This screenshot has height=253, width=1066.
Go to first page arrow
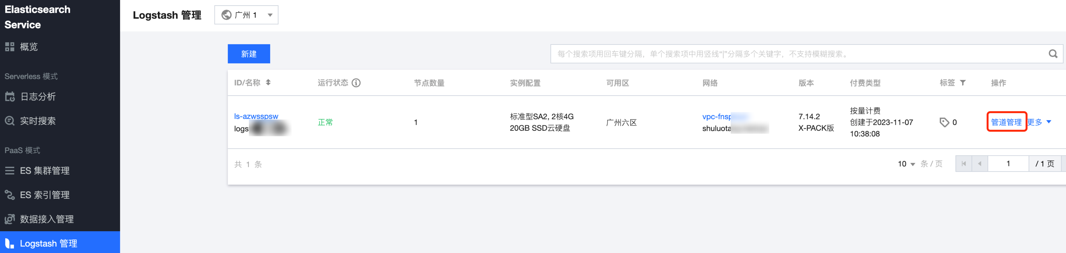pos(964,164)
